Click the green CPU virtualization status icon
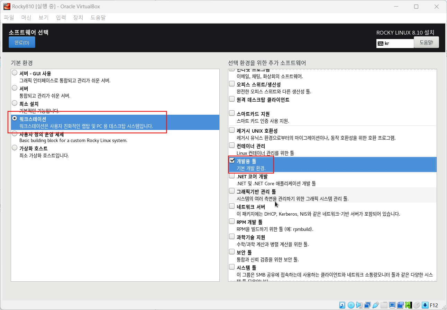Screen dimensions: 447x310 point(409,305)
